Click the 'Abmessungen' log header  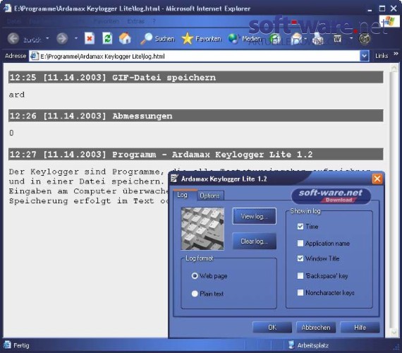pos(196,116)
